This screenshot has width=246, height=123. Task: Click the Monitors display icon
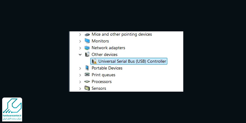pos(87,41)
